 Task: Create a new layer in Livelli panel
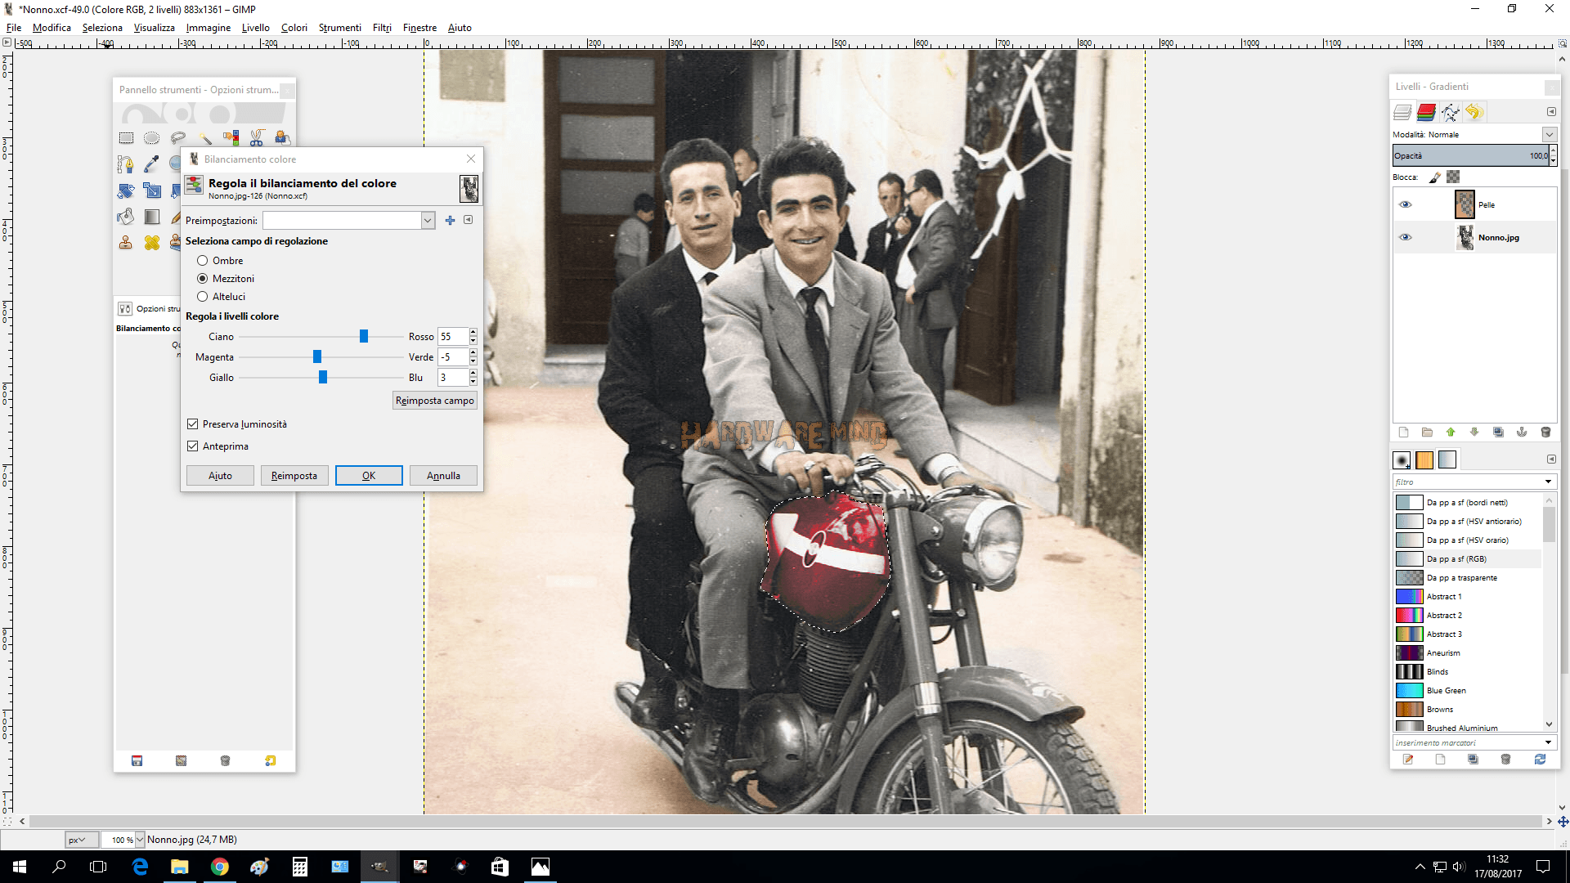tap(1403, 433)
